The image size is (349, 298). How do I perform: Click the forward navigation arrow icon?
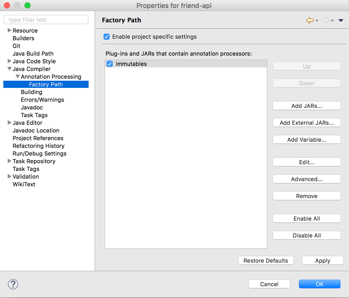click(325, 20)
